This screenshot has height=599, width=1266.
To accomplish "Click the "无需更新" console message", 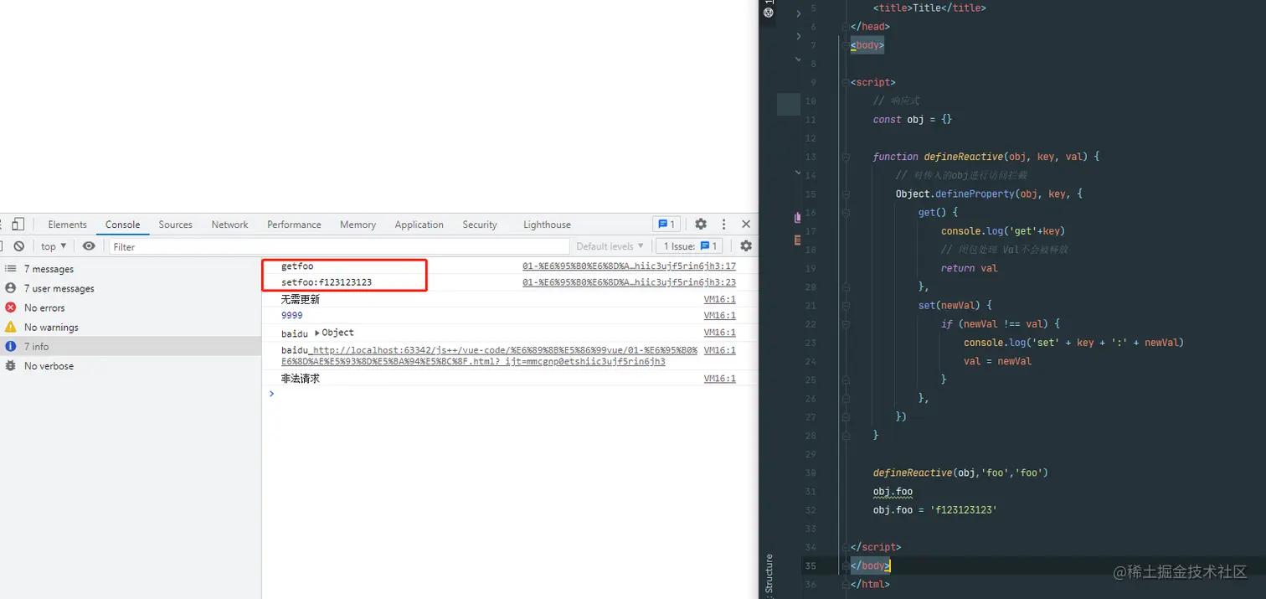I will click(301, 299).
